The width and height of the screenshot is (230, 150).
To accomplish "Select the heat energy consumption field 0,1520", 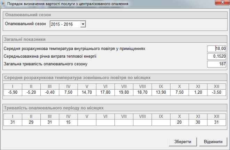I will click(x=216, y=56).
